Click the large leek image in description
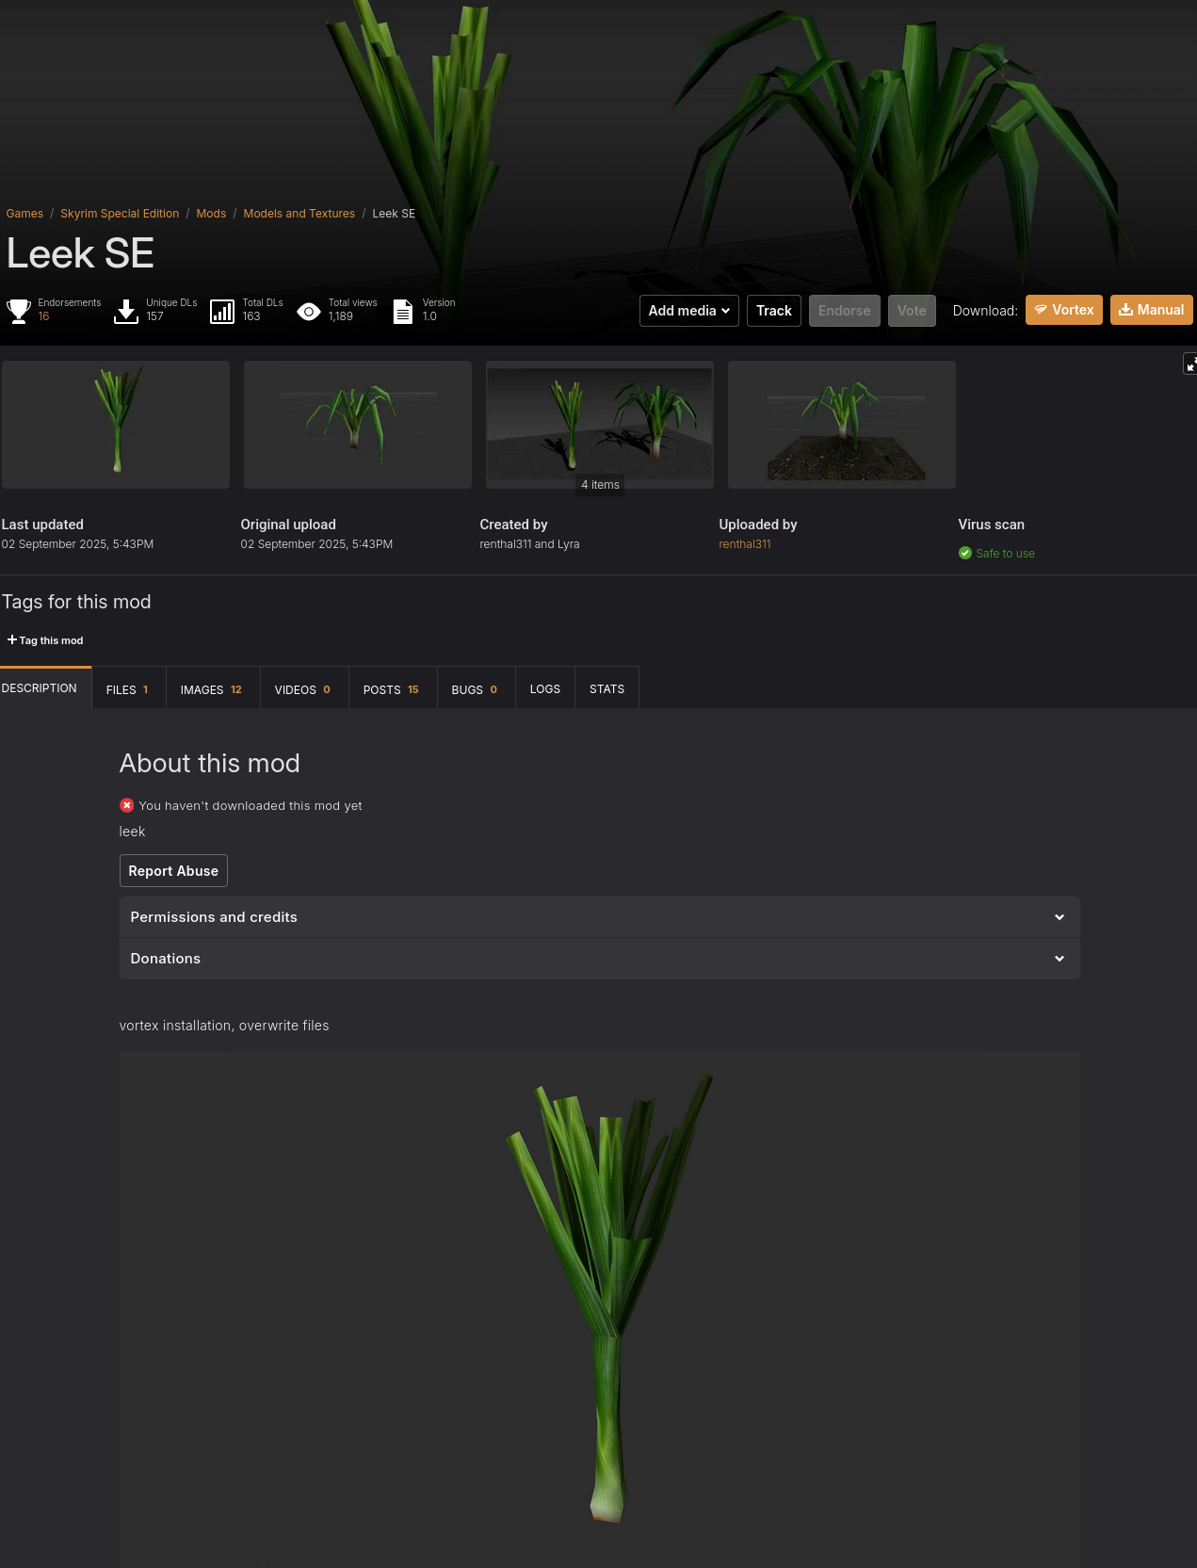This screenshot has height=1568, width=1197. [600, 1309]
